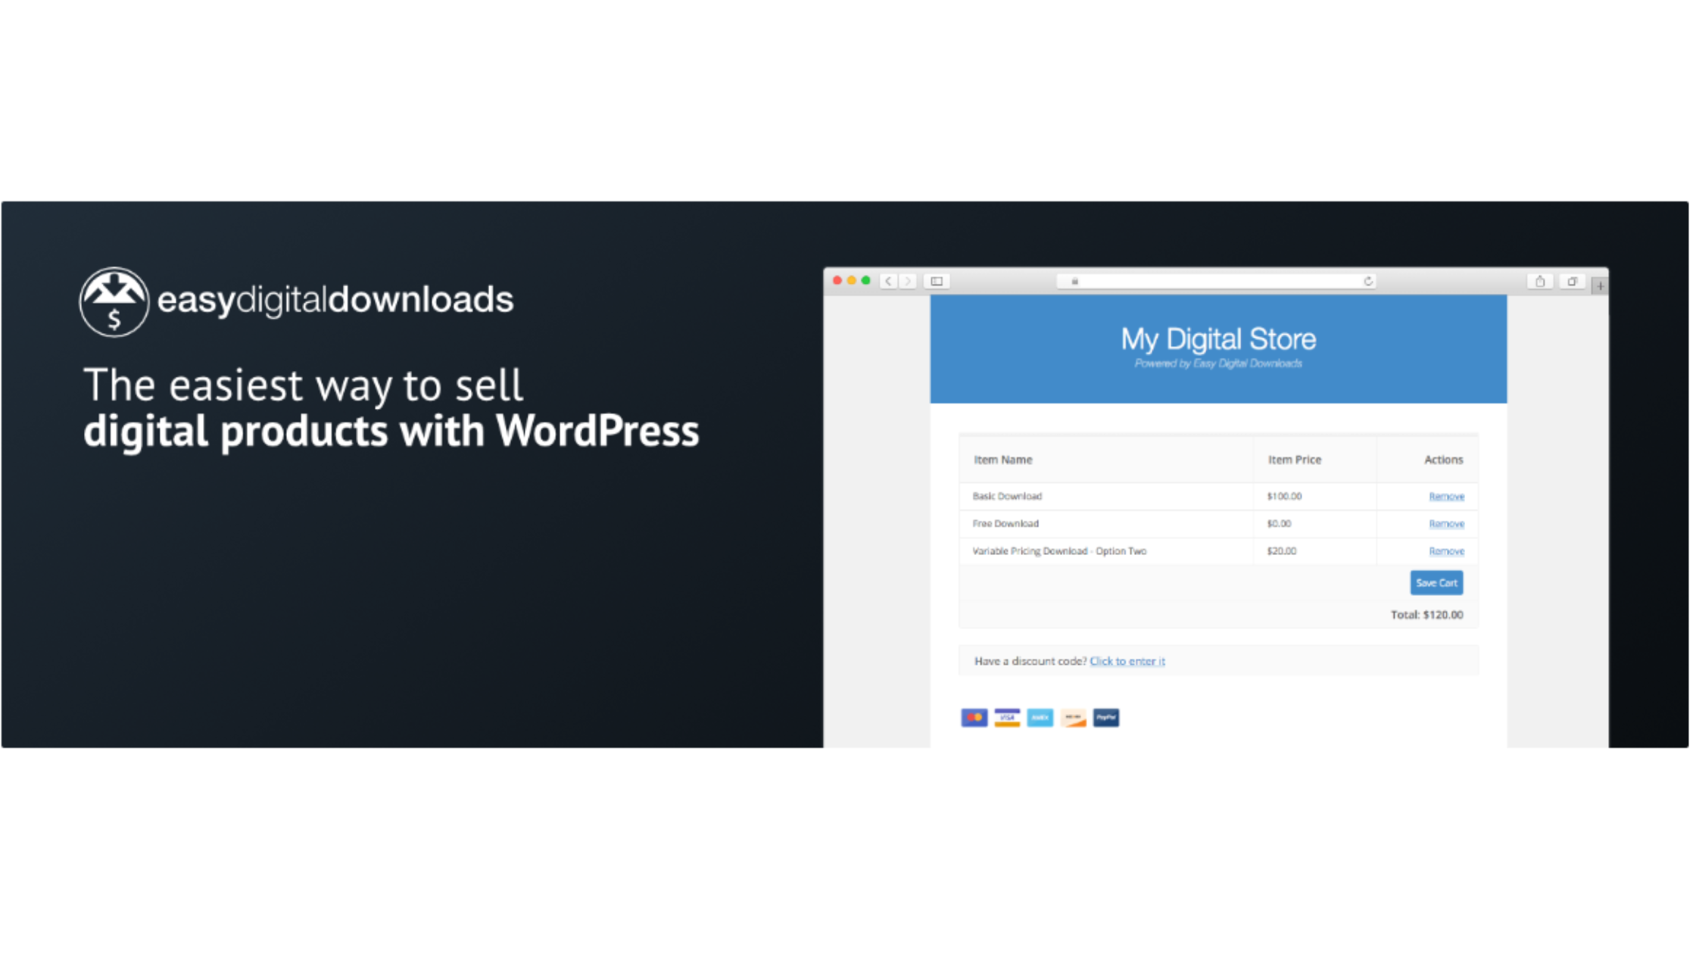The height and width of the screenshot is (954, 1696).
Task: Reload the page with the refresh icon
Action: [x=1368, y=282]
